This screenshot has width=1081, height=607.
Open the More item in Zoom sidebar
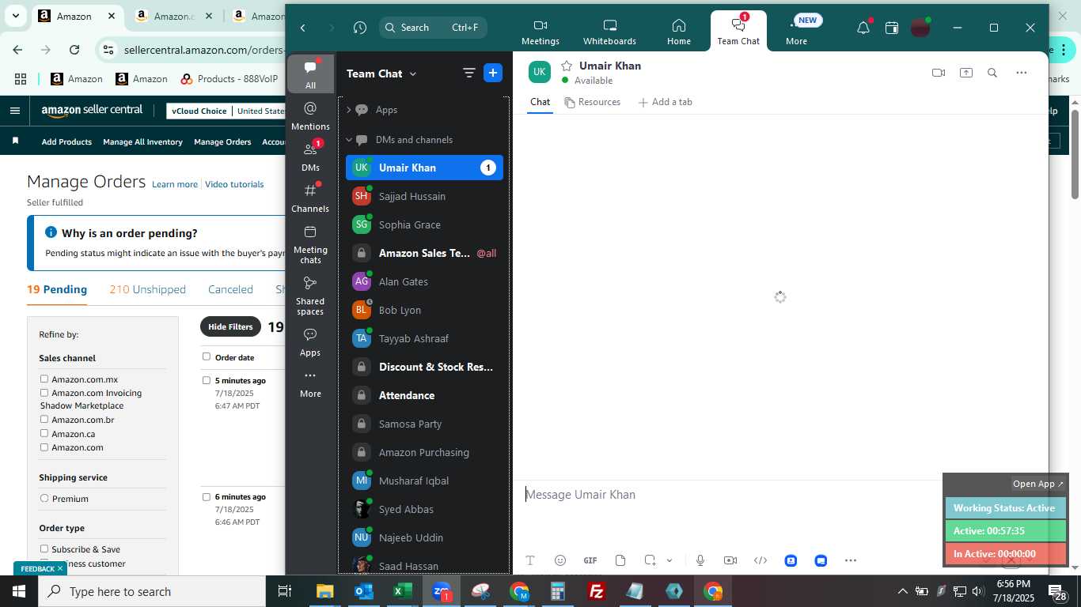[310, 384]
